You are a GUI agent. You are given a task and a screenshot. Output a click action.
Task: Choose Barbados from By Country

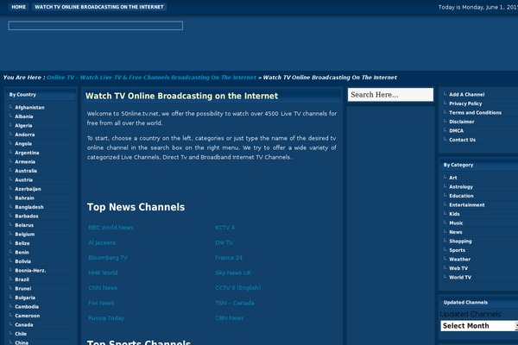coord(27,216)
